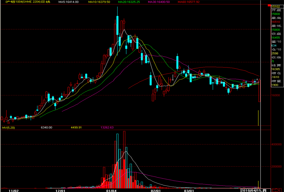Click the 200000 volume axis label
The image size is (284, 192).
(x=276, y=166)
